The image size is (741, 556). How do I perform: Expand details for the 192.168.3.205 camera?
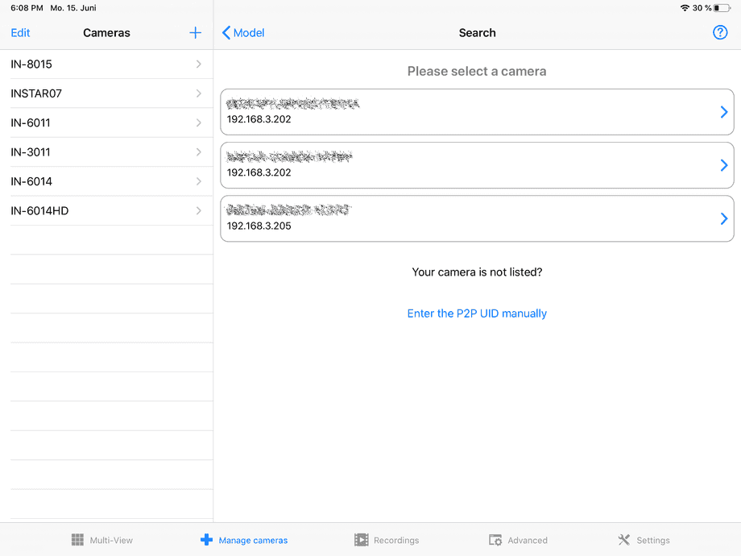coord(722,218)
